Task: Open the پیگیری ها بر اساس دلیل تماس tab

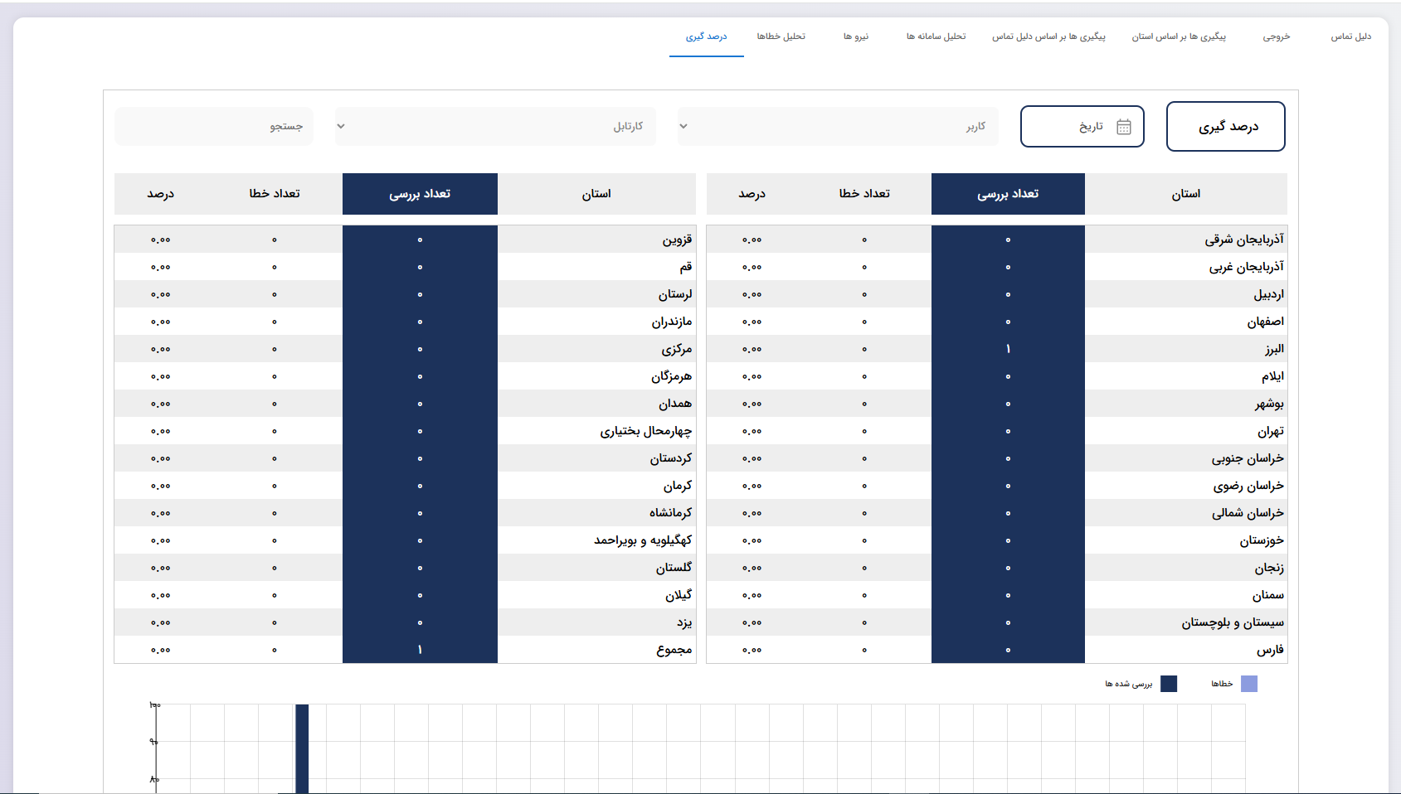Action: 1048,36
